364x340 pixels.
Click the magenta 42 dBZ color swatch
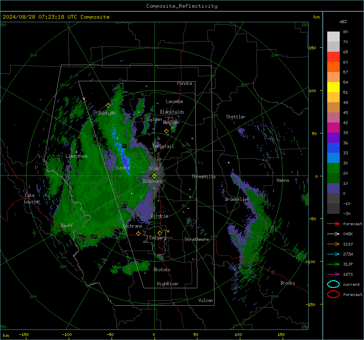click(x=333, y=127)
